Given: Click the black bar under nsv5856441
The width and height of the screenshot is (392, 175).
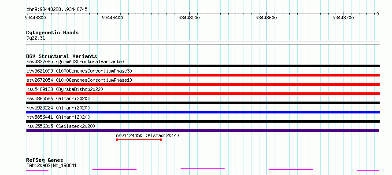Looking at the screenshot, I should pyautogui.click(x=203, y=121).
